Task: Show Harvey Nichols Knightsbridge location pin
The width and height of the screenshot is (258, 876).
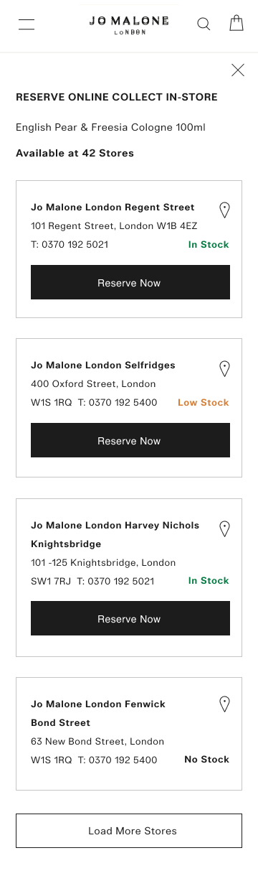Action: click(224, 529)
